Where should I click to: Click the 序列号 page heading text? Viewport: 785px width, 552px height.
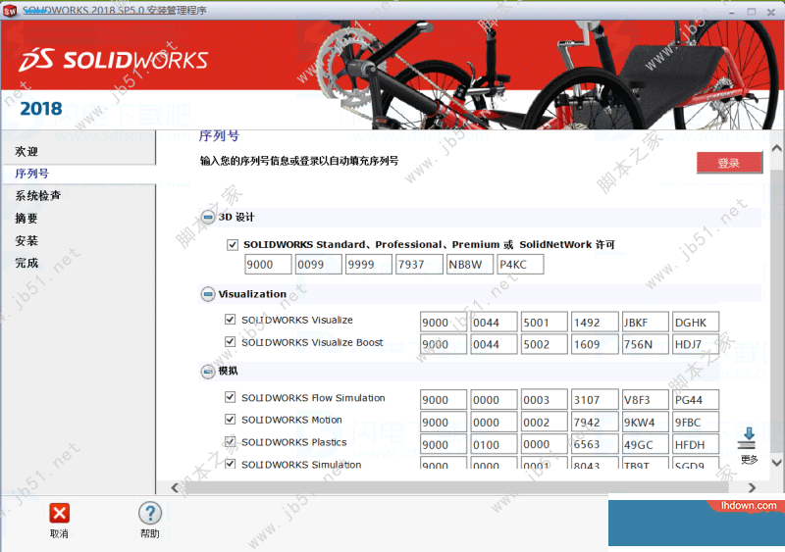tap(219, 136)
